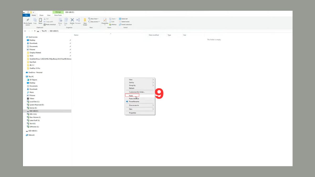The image size is (315, 177).
Task: Switch to the Share tab
Action: point(41,15)
